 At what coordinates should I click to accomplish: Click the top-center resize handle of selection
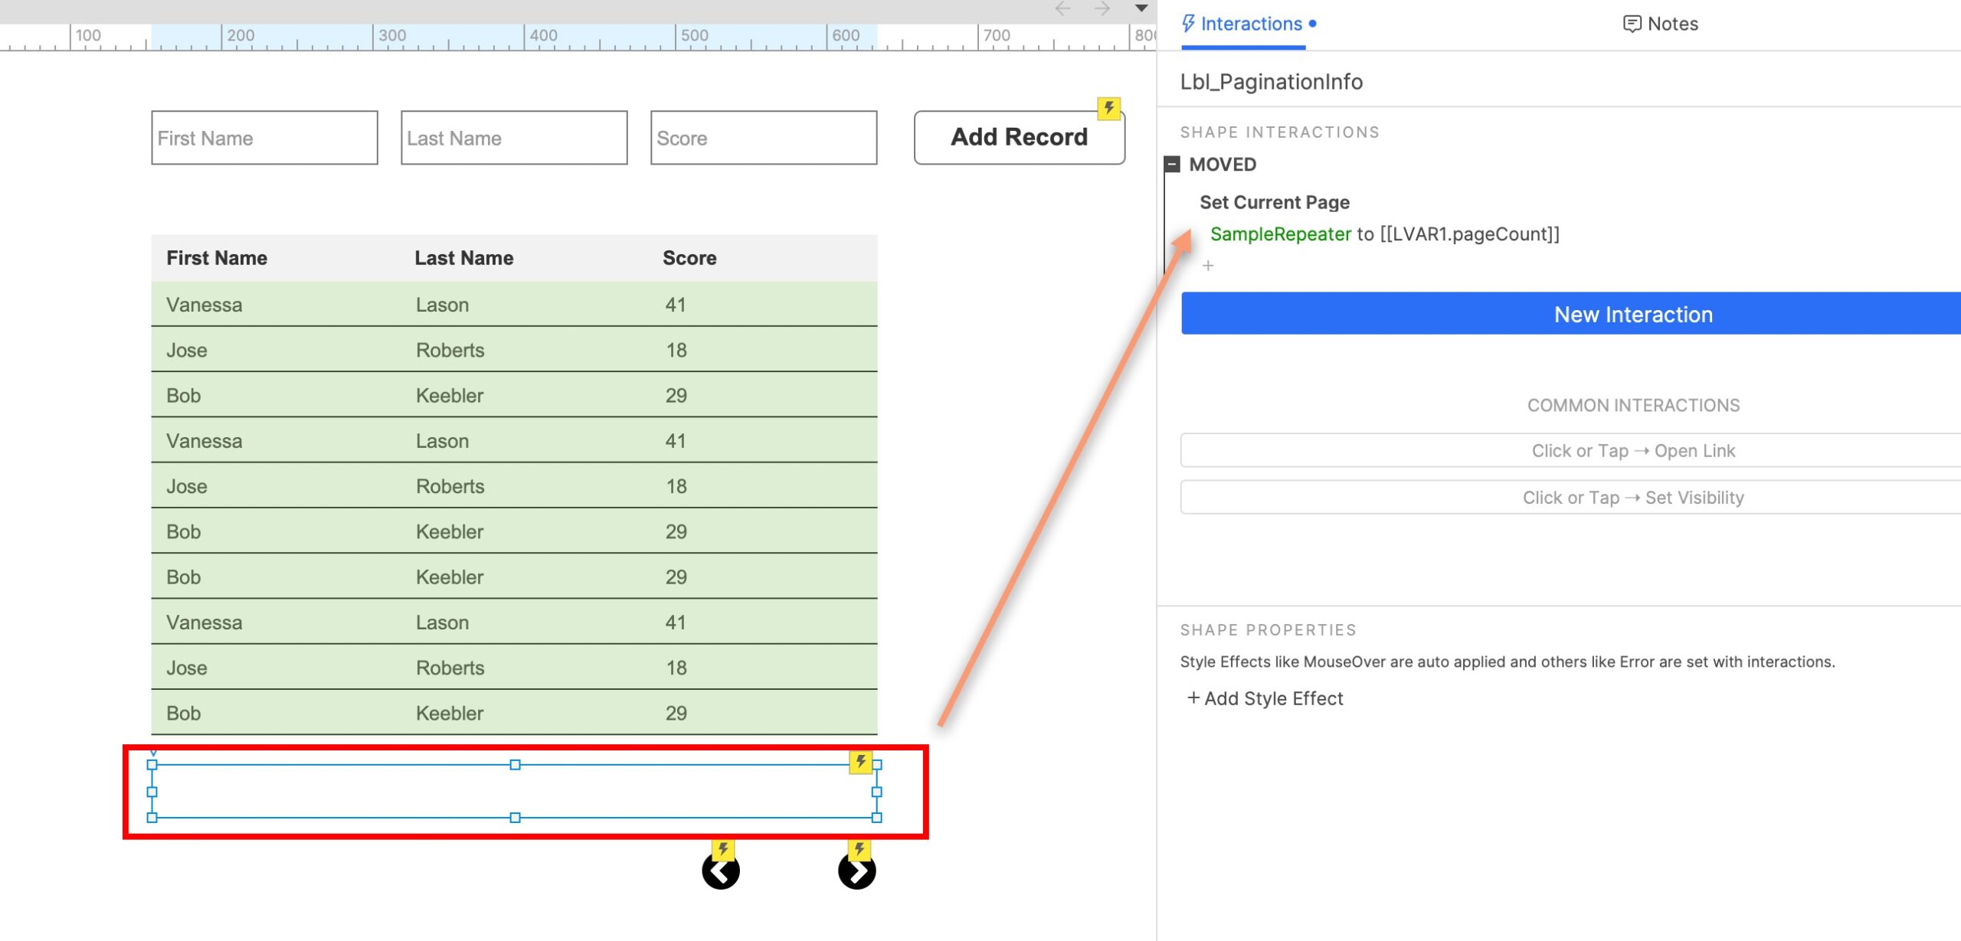coord(515,765)
